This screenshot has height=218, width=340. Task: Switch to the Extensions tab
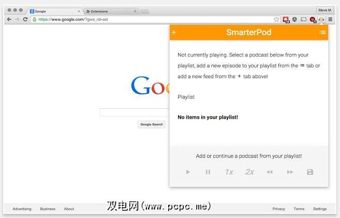point(111,11)
